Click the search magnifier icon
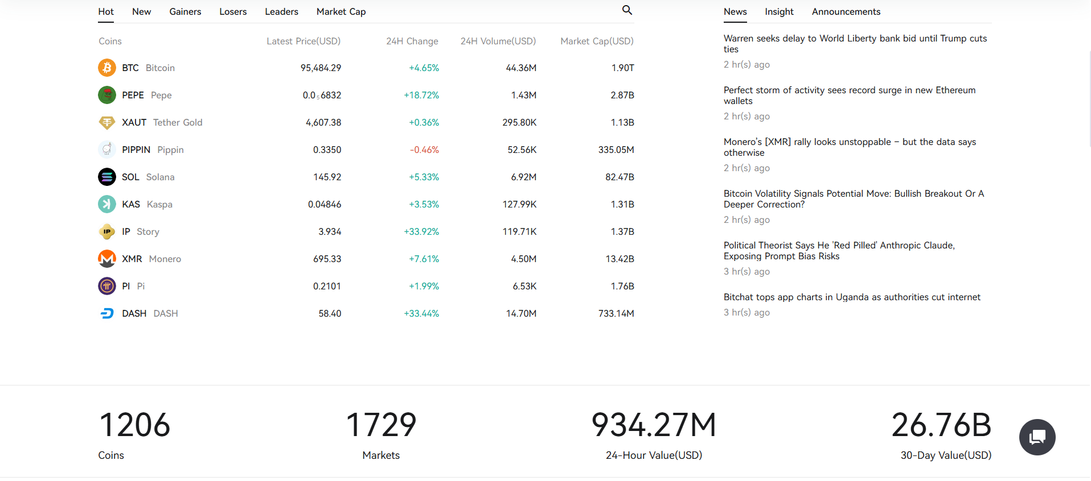 (627, 10)
